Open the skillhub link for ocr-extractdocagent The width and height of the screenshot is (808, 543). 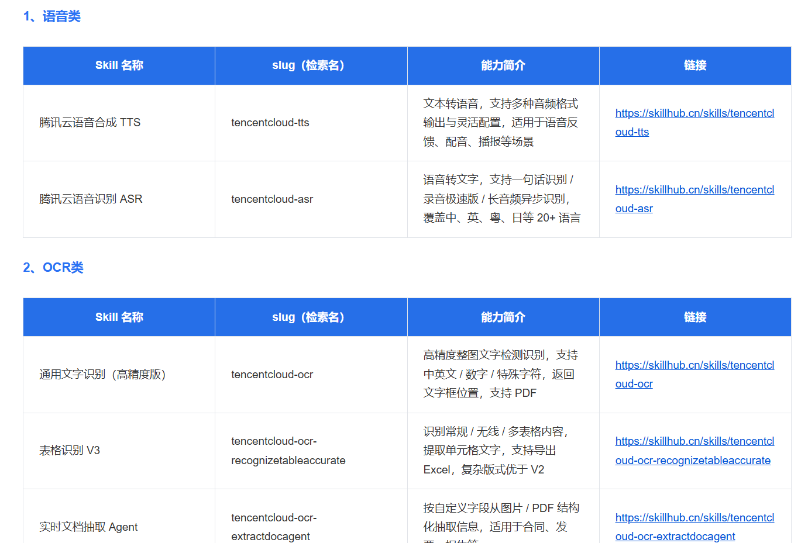[694, 527]
